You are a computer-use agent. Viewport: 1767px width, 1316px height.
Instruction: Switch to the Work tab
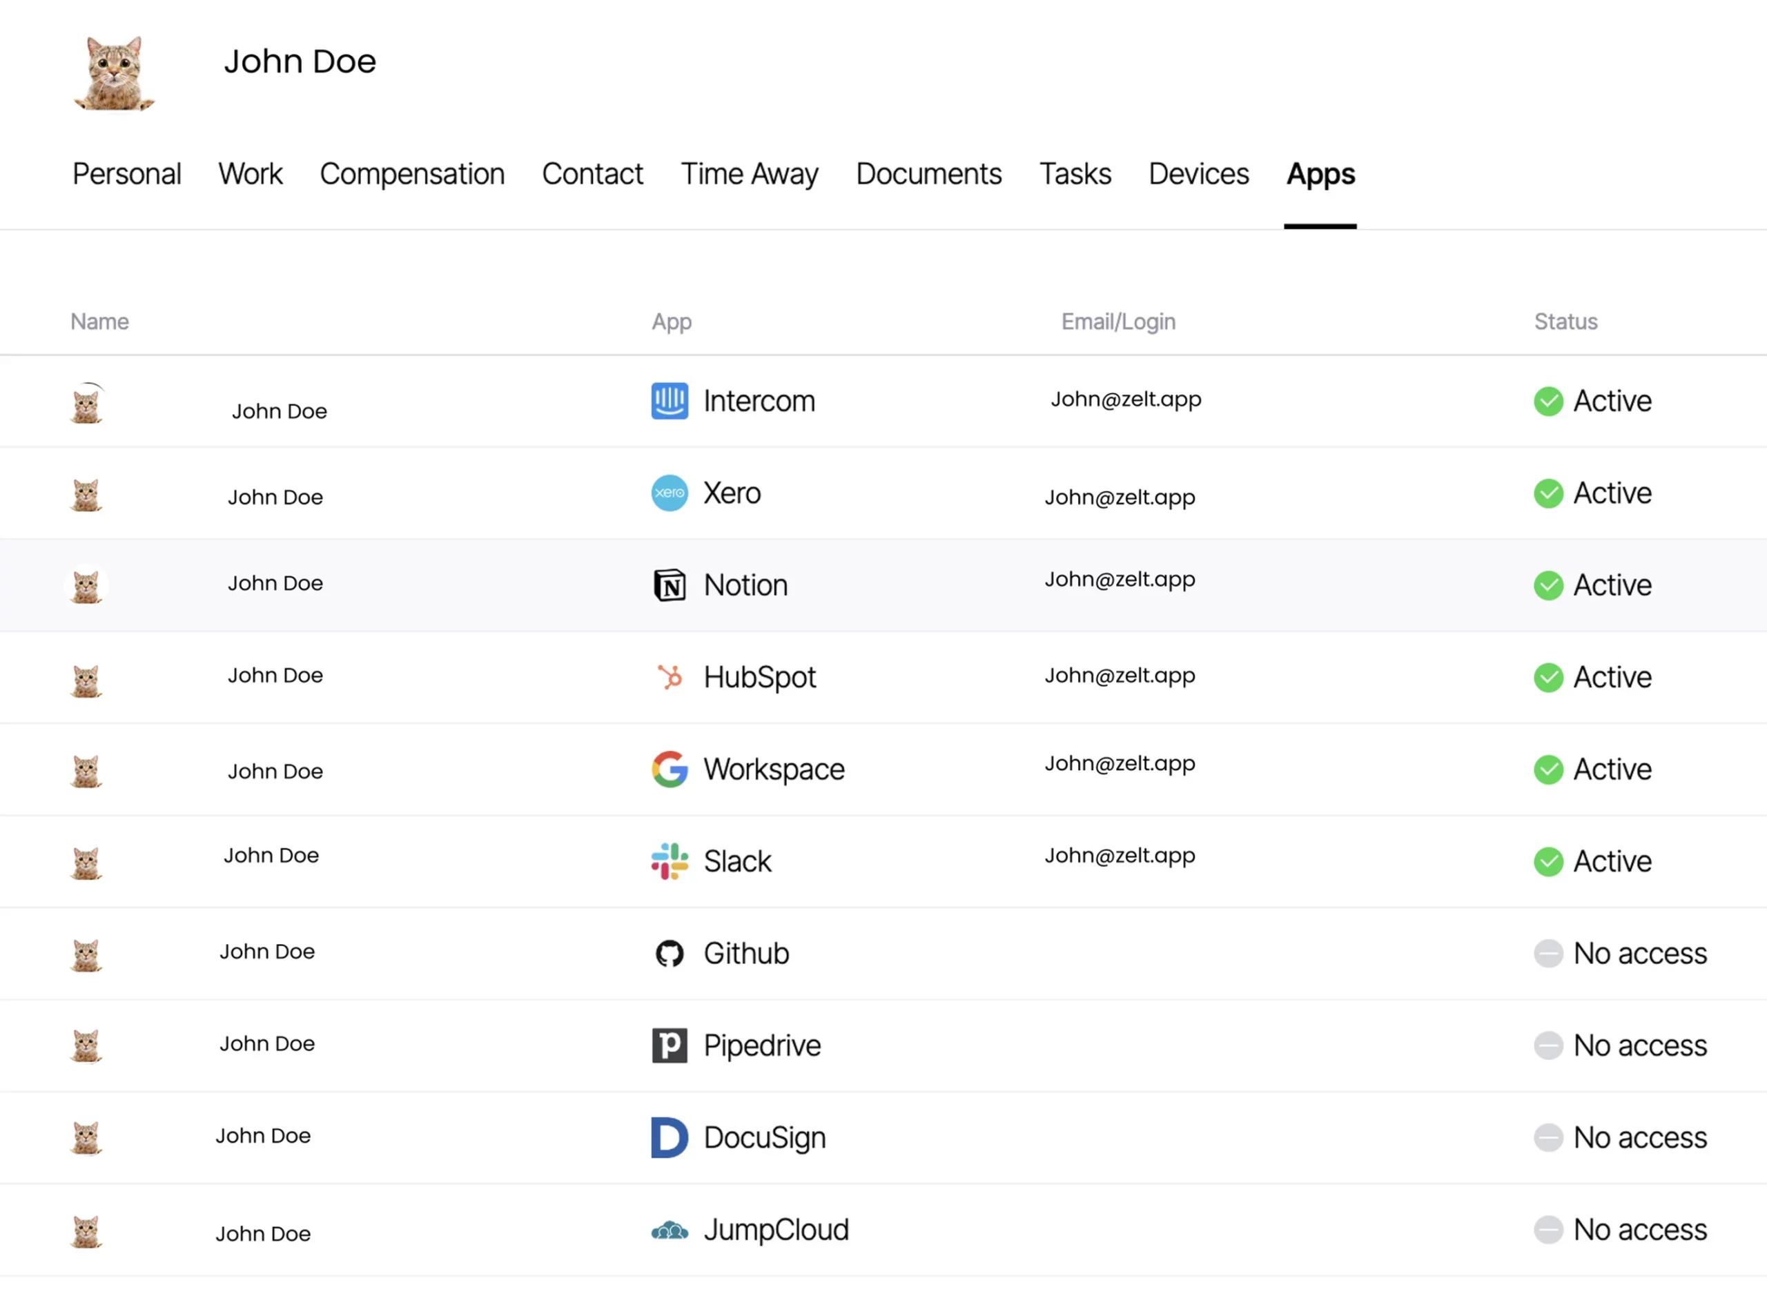point(250,174)
